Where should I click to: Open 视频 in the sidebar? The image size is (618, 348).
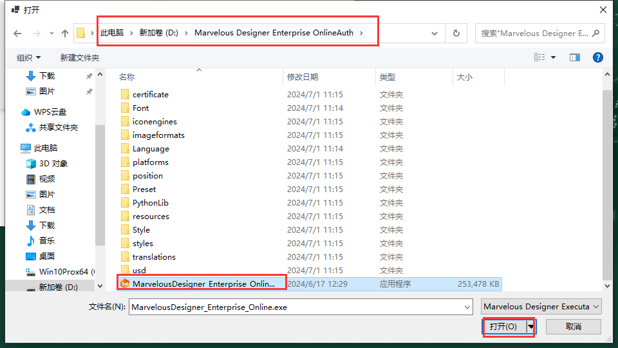47,179
